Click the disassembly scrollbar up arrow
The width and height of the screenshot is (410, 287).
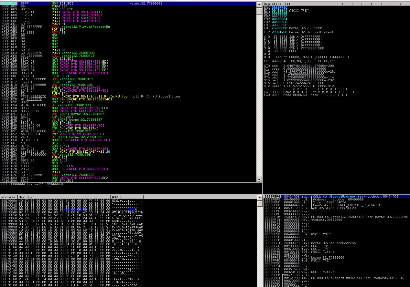[259, 4]
